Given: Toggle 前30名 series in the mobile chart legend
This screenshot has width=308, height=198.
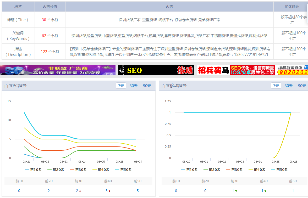Looking at the screenshot, I should (x=234, y=170).
